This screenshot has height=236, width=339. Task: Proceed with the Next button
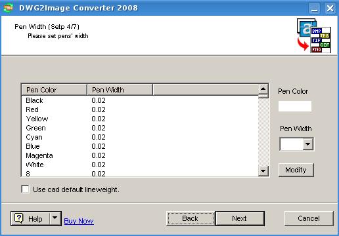click(240, 218)
